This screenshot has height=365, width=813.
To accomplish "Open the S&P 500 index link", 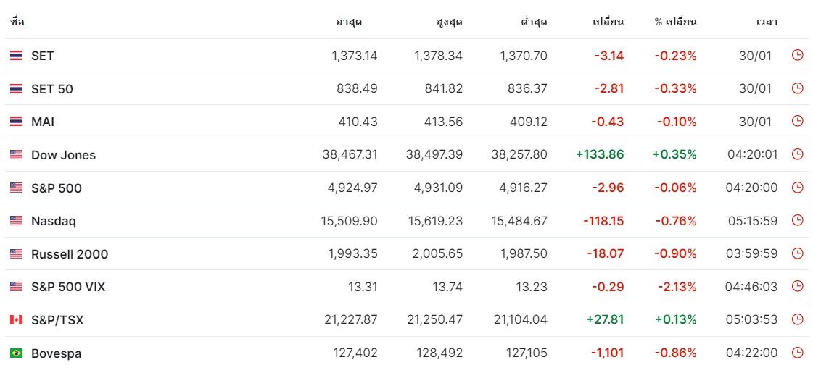I will coord(56,188).
